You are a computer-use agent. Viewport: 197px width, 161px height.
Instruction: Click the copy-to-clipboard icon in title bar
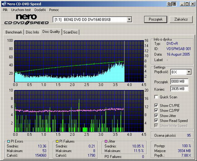[169, 4]
